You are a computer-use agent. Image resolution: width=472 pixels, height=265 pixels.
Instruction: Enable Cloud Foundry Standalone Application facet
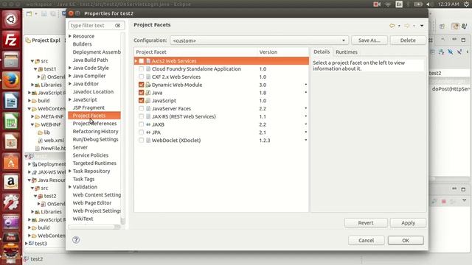tap(141, 68)
